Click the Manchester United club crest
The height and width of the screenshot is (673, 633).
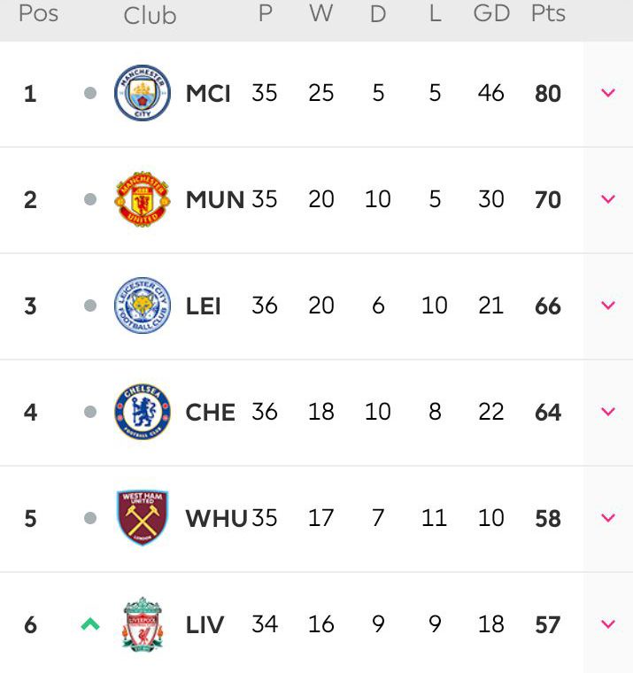[143, 199]
